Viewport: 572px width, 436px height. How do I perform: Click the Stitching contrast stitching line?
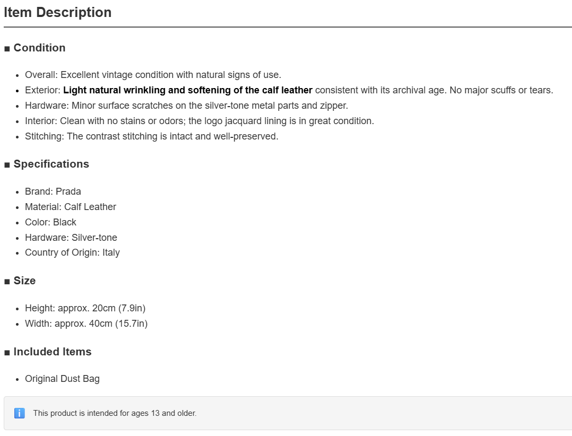151,136
